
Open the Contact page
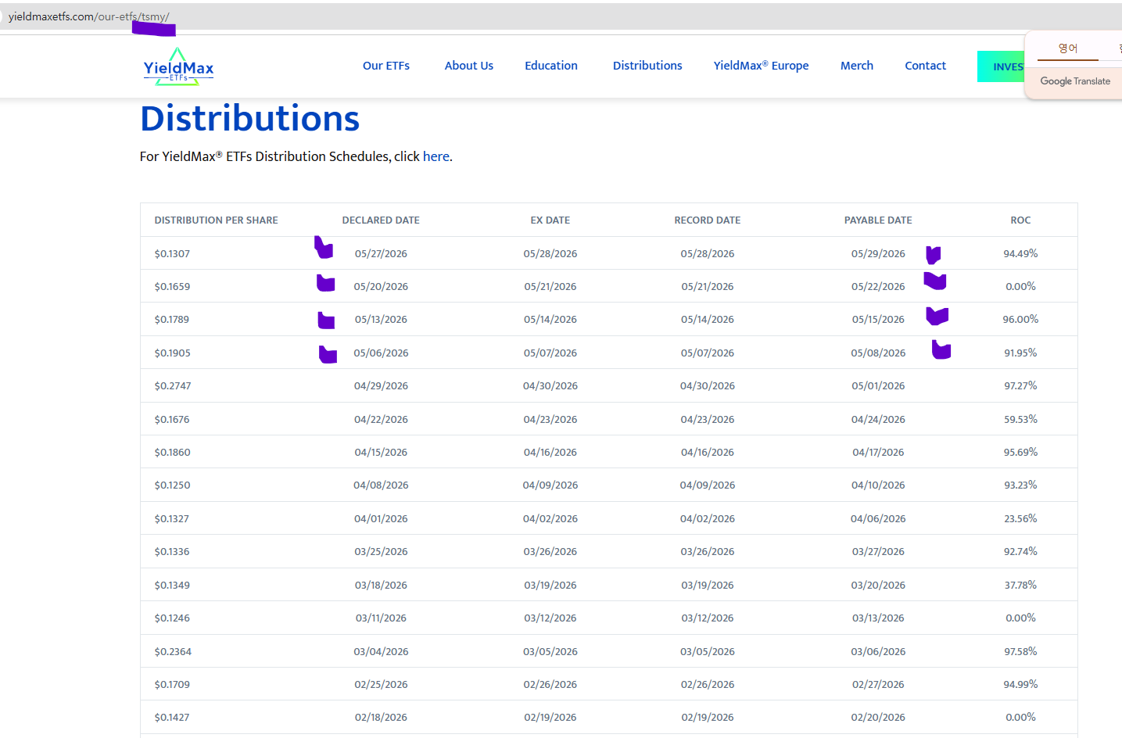(925, 66)
